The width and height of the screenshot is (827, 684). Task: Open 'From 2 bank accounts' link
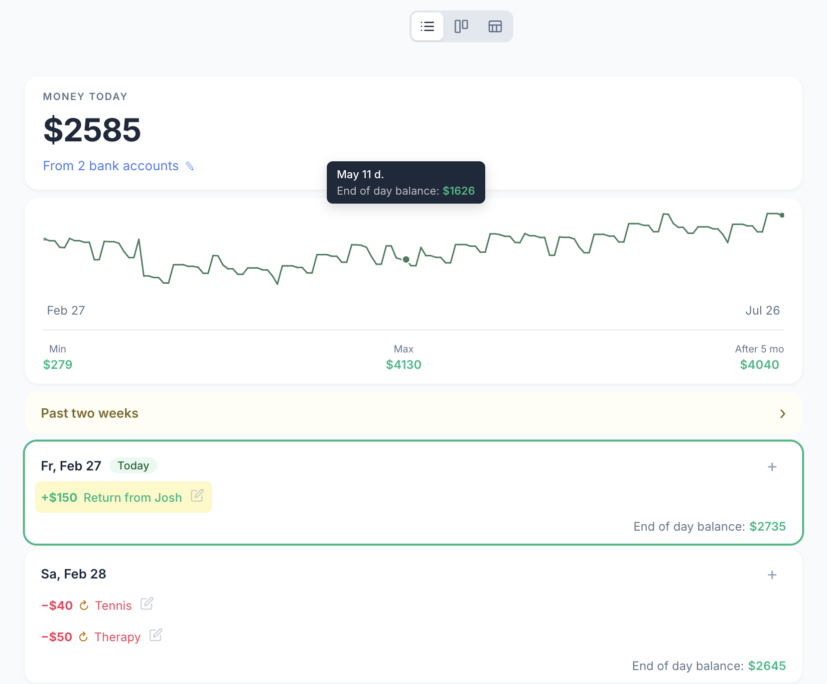(x=111, y=166)
